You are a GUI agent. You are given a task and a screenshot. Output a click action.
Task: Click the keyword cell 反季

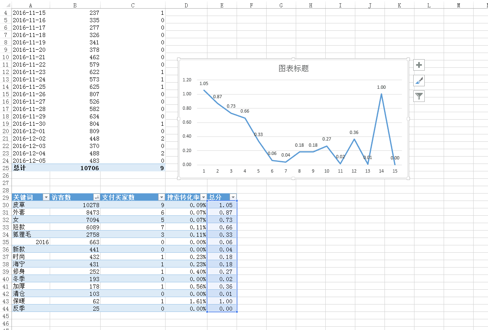click(x=30, y=309)
